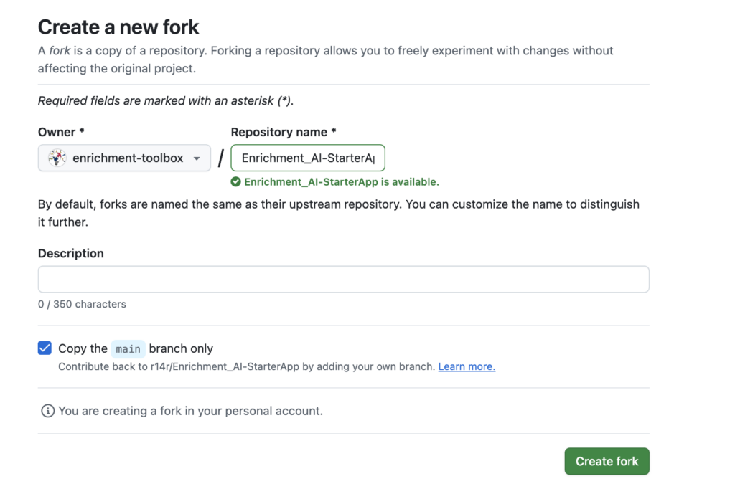This screenshot has height=499, width=735.
Task: Expand the Owner dropdown caret arrow
Action: coord(197,158)
